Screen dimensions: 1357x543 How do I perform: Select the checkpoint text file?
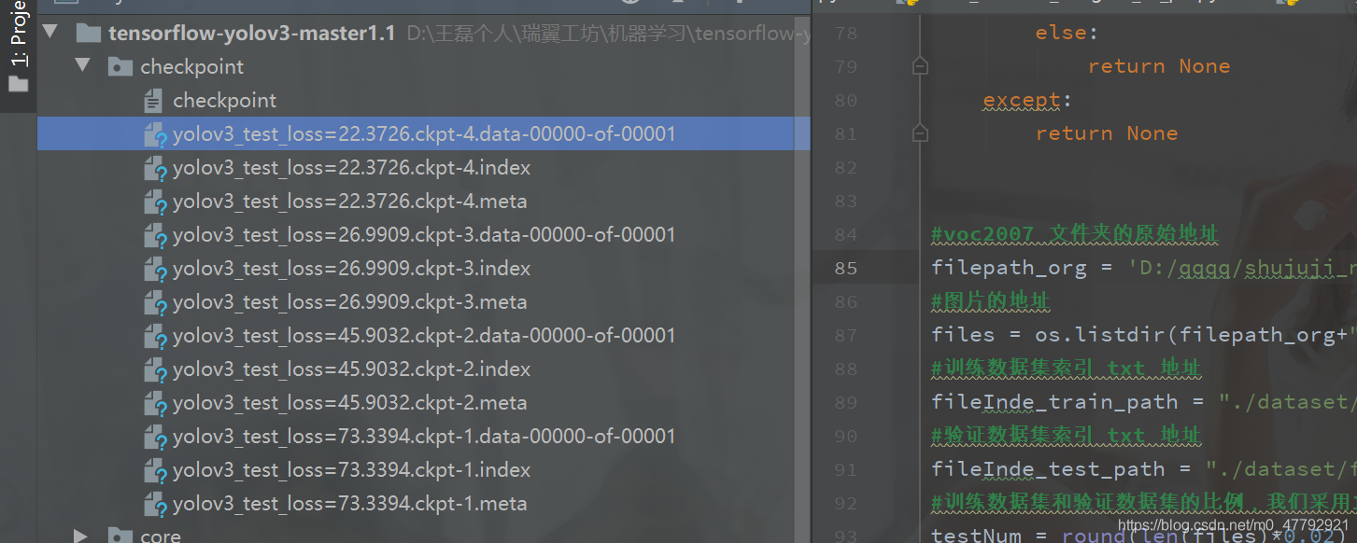click(x=224, y=101)
